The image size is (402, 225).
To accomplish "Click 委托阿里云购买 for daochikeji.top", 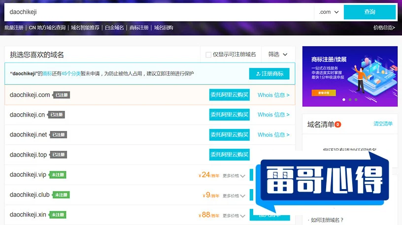I will click(230, 155).
